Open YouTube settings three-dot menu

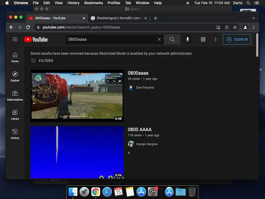215,39
